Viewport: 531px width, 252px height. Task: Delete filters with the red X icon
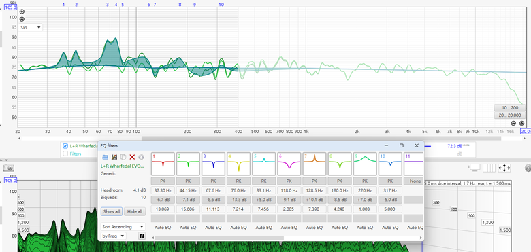(x=133, y=157)
